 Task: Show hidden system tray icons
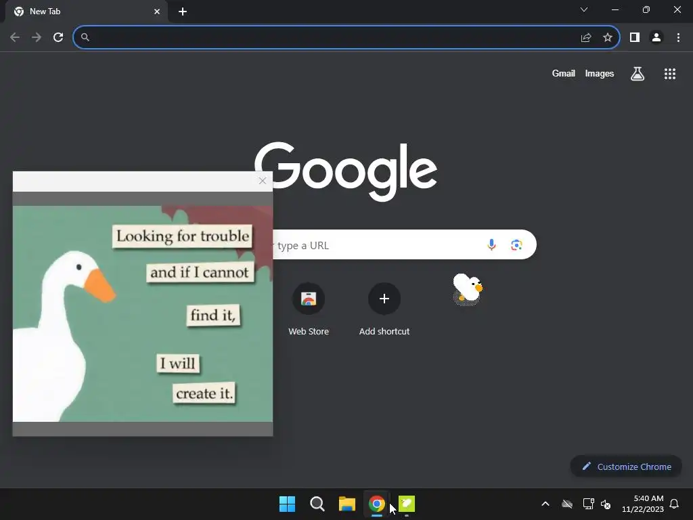click(x=545, y=504)
